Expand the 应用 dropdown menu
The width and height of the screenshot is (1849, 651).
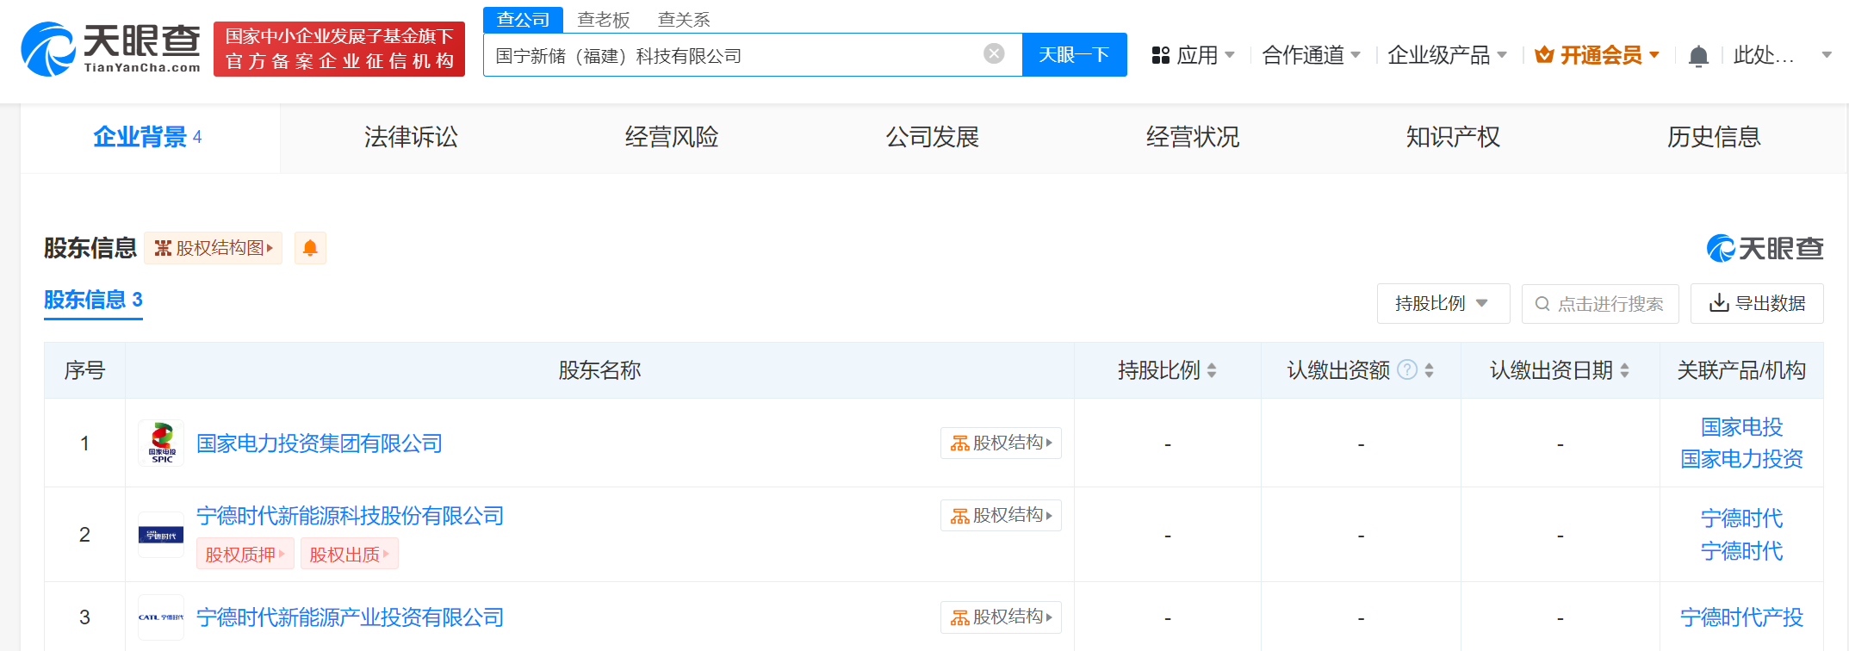(1194, 55)
